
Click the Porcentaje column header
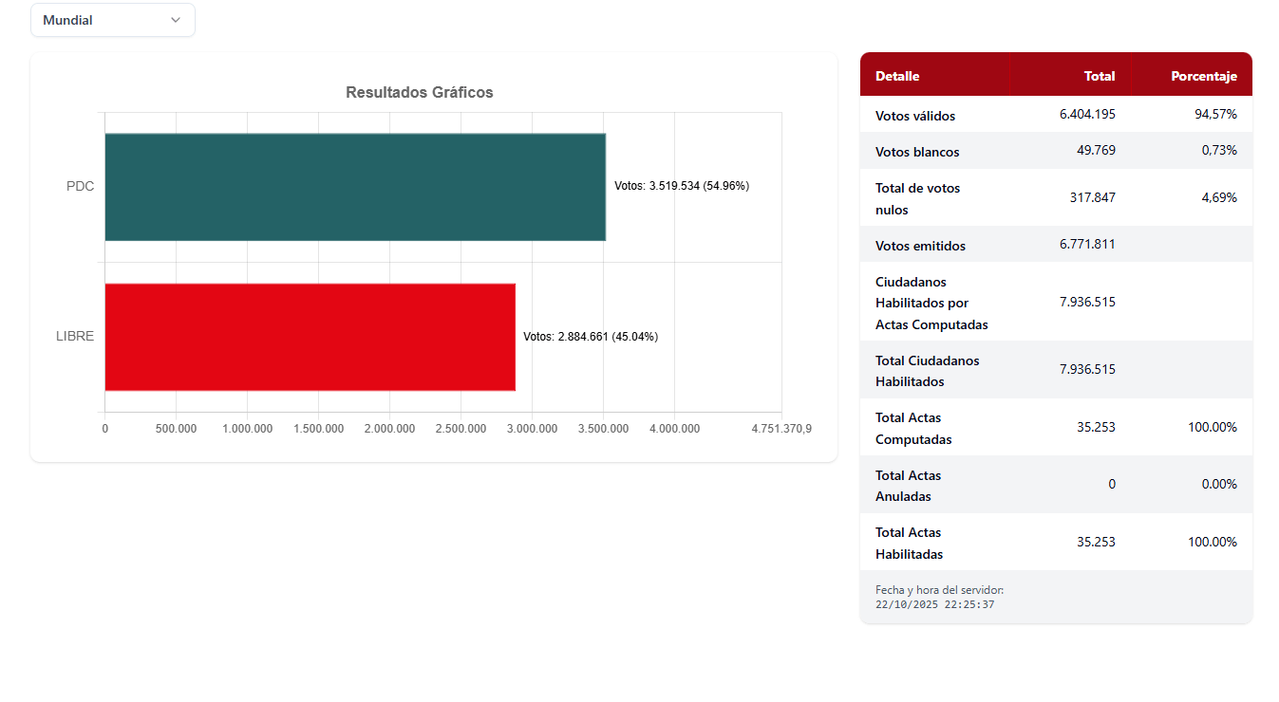coord(1203,76)
